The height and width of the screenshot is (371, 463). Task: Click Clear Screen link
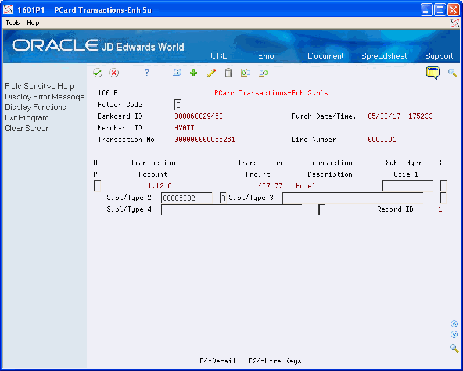click(27, 128)
